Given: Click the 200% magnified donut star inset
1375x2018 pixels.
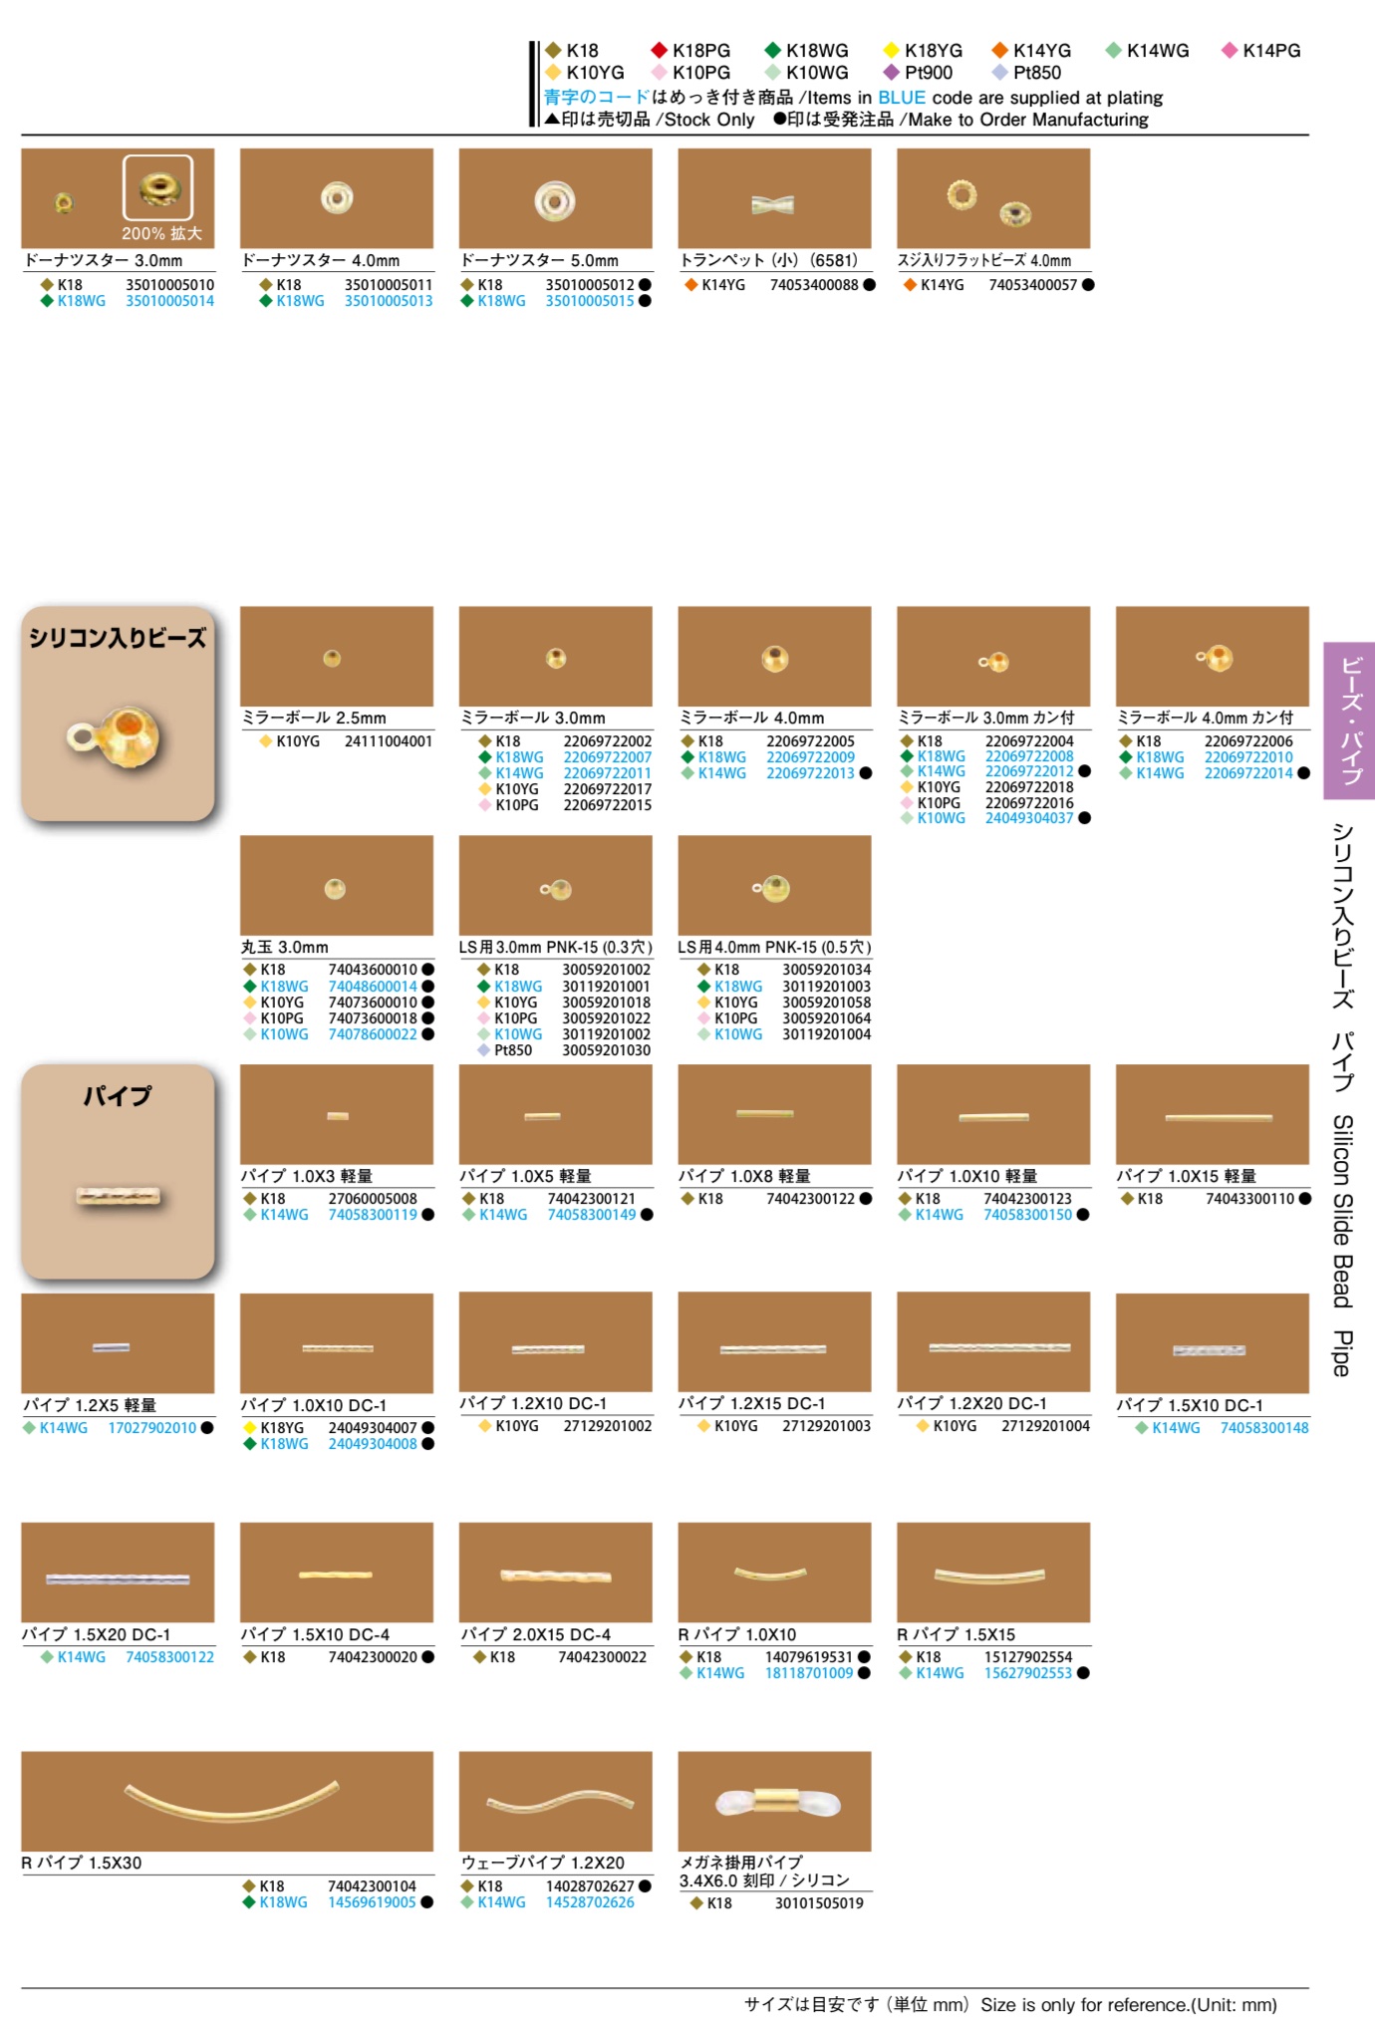Looking at the screenshot, I should (x=157, y=187).
